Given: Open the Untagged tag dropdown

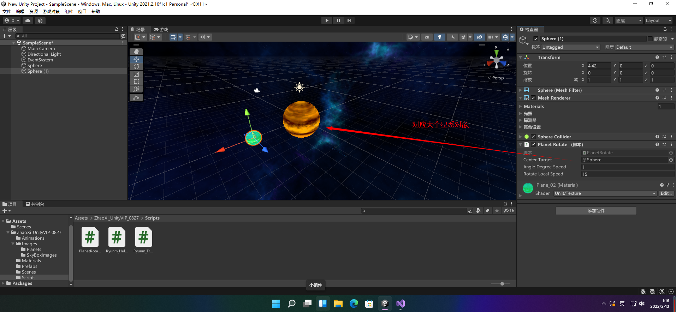Looking at the screenshot, I should tap(570, 47).
